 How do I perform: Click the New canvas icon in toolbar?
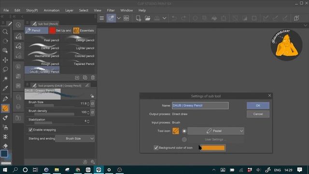139,18
